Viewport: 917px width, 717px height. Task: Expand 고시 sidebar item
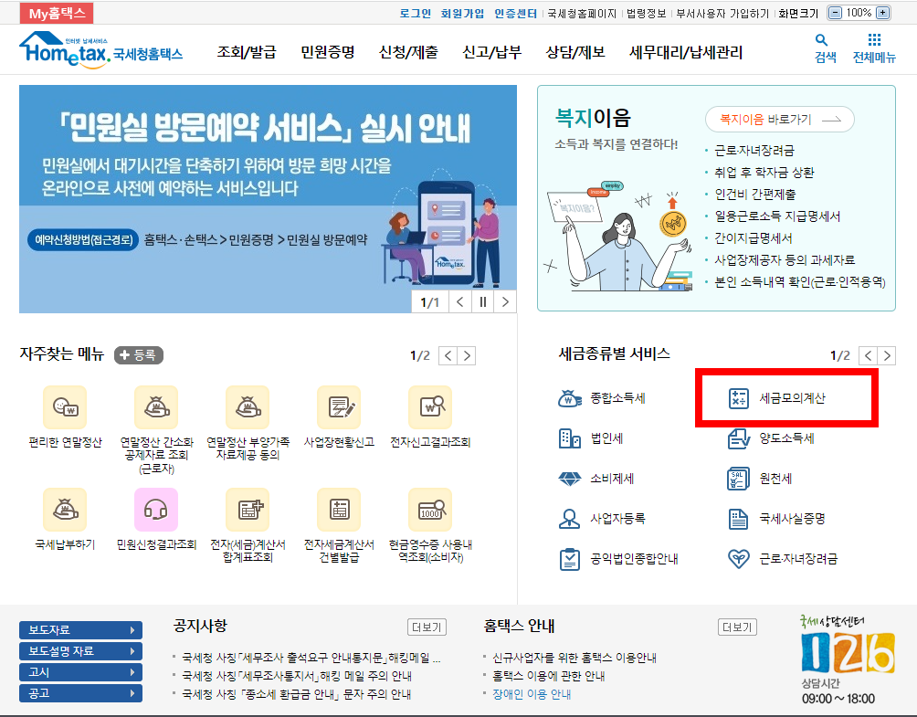[x=80, y=672]
